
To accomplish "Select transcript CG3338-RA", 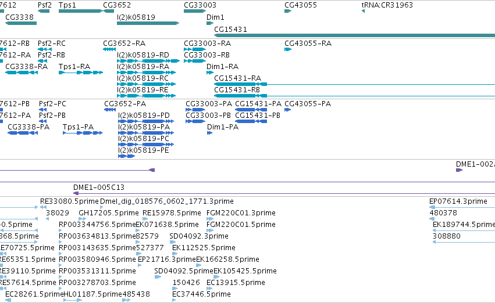I will [x=27, y=67].
